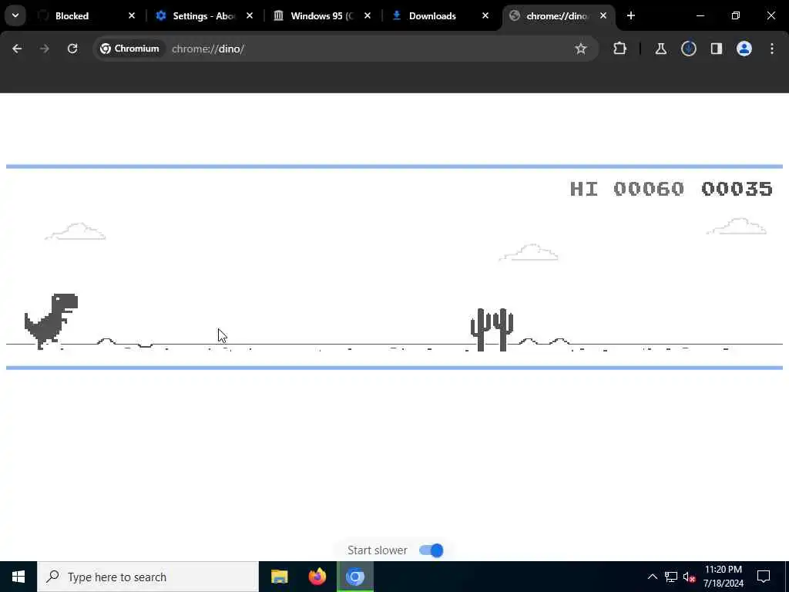Viewport: 789px width, 592px height.
Task: Open the three-dot Chromium menu
Action: pyautogui.click(x=772, y=49)
